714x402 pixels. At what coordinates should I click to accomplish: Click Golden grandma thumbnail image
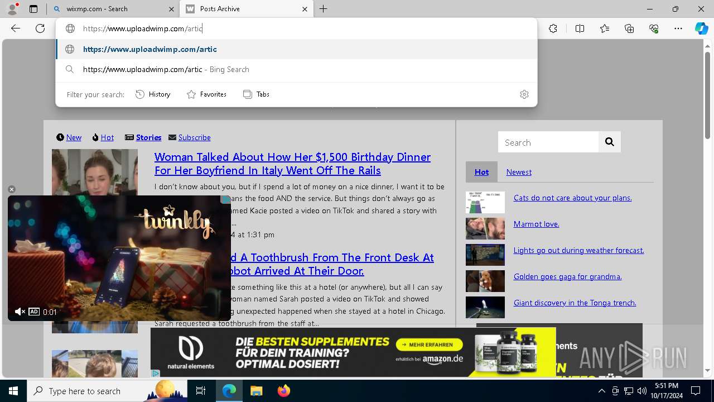(x=485, y=281)
